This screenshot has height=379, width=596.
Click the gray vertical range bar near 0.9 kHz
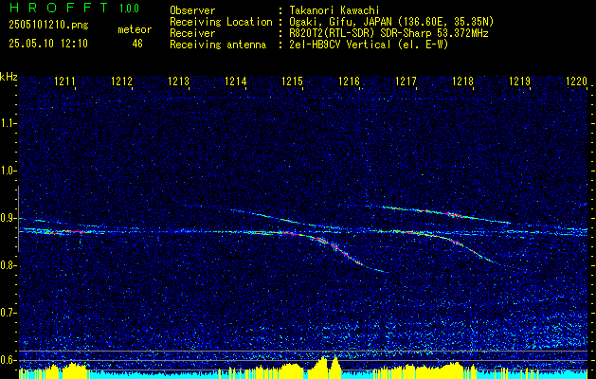pos(18,219)
